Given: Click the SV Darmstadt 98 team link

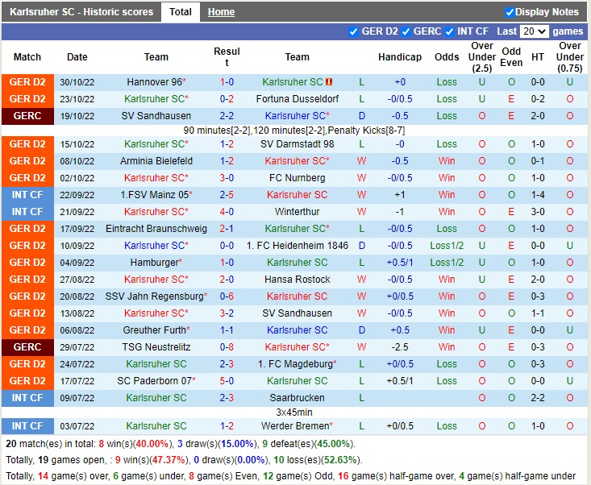Looking at the screenshot, I should [297, 144].
